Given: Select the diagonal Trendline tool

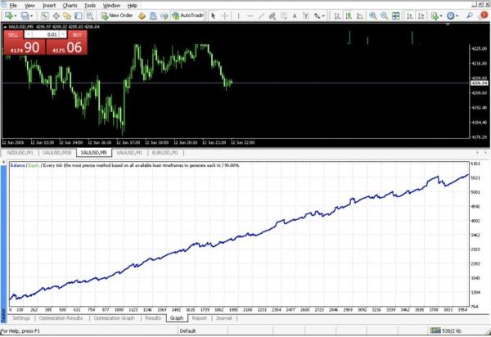Looking at the screenshot, I should tap(261, 16).
